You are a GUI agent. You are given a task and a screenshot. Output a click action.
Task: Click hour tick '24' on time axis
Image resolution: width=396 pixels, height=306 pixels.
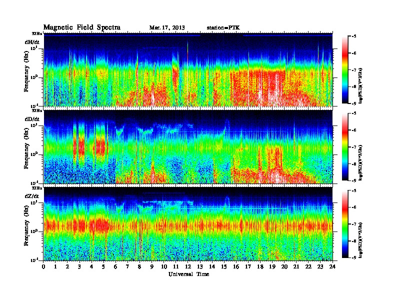pos(332,266)
